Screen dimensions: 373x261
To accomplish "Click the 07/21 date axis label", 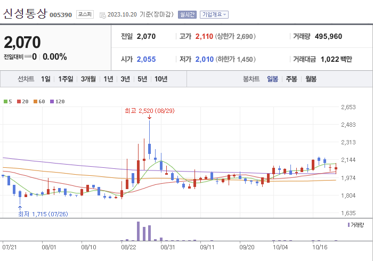I will (x=10, y=247).
